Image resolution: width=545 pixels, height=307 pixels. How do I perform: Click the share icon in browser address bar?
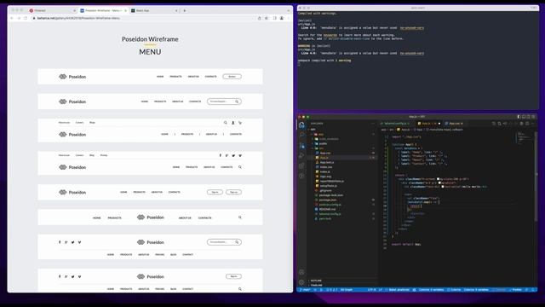(x=259, y=18)
